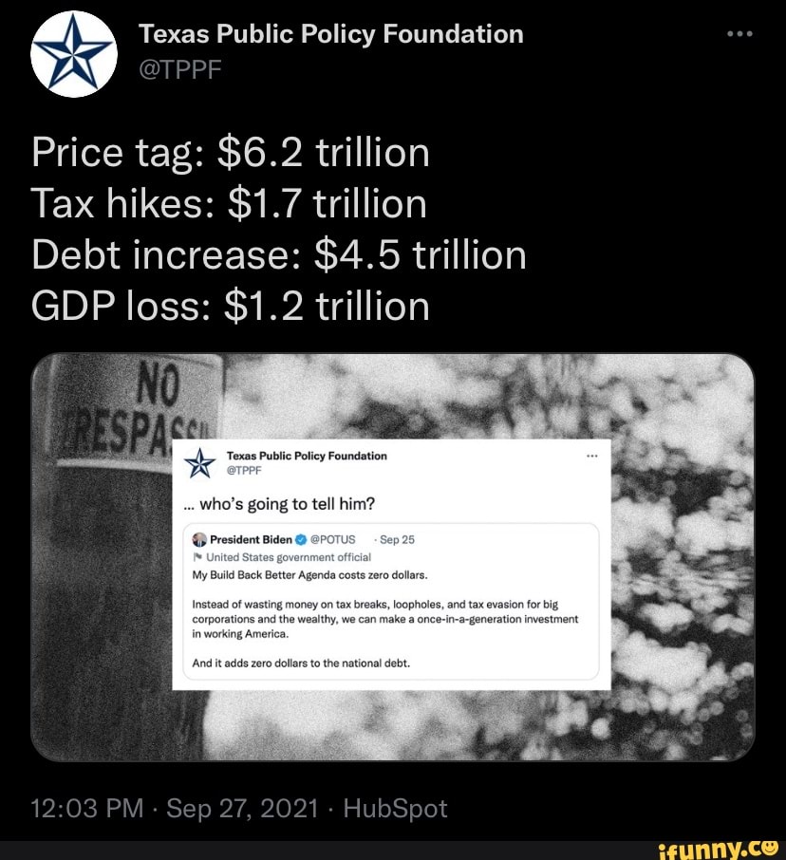Click the HubSpot source label
Screen dimensions: 786x860
coord(393,808)
